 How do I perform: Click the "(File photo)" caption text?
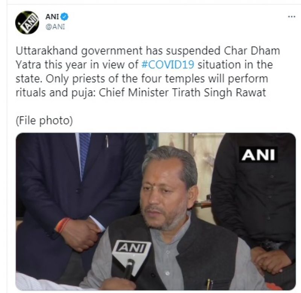pos(44,121)
